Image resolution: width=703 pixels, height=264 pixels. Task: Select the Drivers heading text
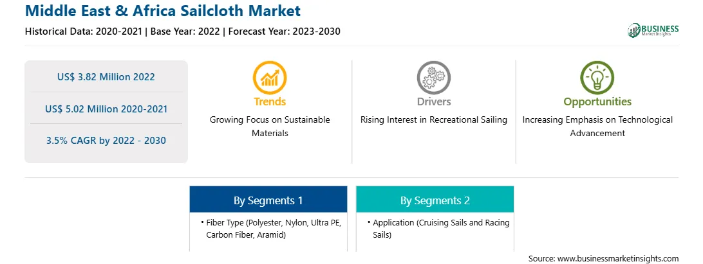[x=433, y=101]
